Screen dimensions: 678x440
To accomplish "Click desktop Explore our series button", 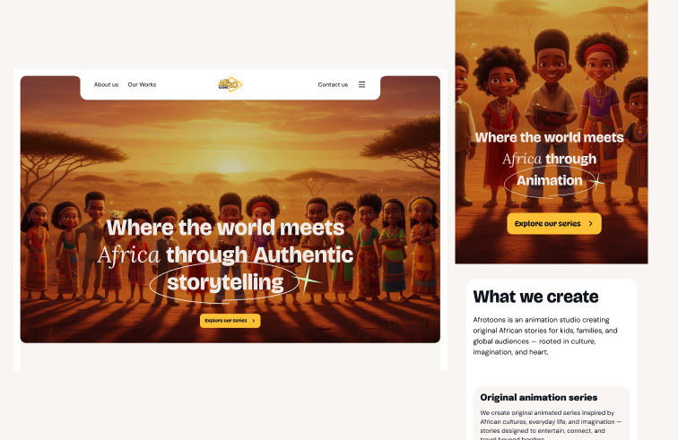I will pos(230,321).
